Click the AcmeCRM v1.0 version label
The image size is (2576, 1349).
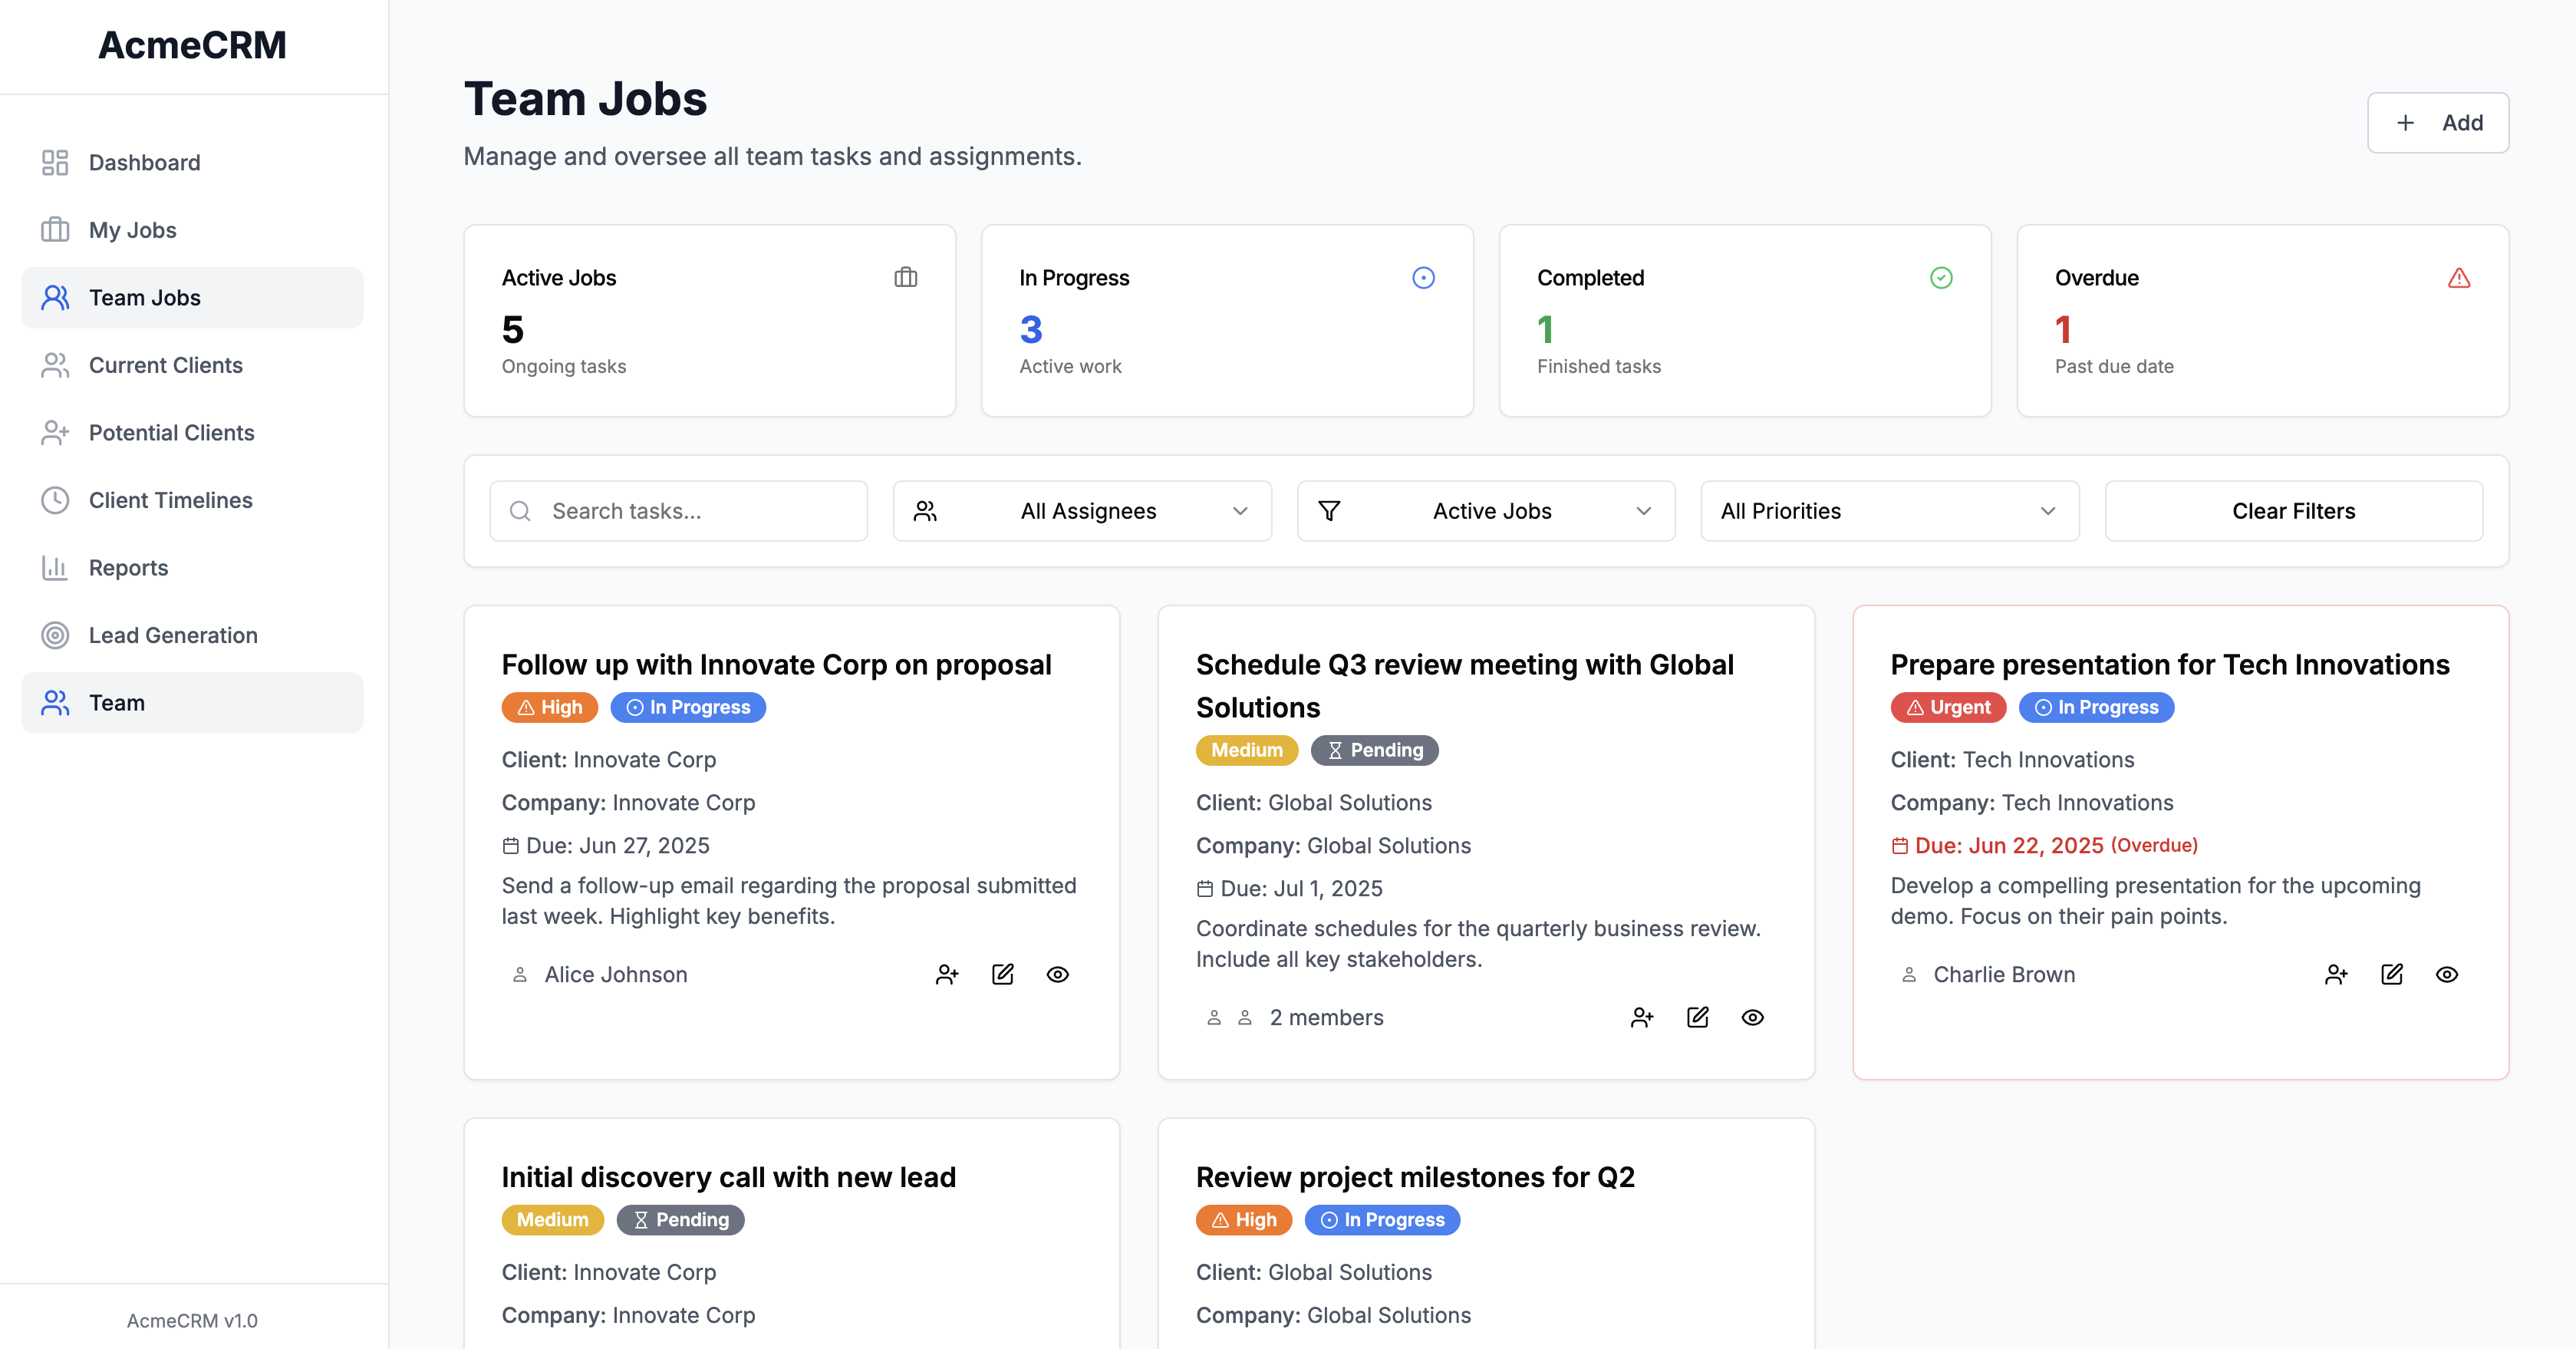point(192,1320)
